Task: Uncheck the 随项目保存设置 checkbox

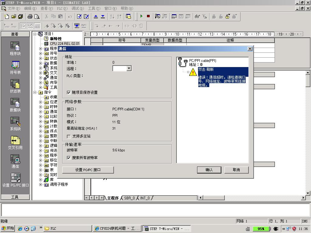Action: pos(69,92)
